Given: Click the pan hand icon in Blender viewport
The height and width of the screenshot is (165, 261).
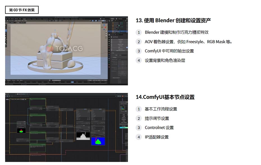Looking at the screenshot, I should point(106,33).
